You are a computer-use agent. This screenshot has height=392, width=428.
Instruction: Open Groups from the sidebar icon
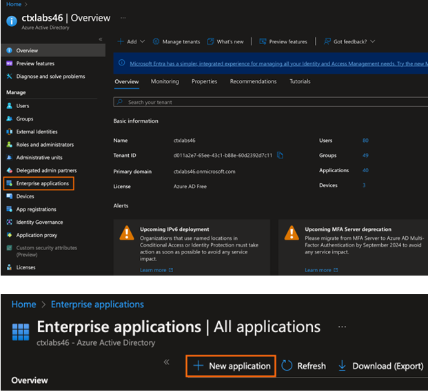[x=10, y=118]
